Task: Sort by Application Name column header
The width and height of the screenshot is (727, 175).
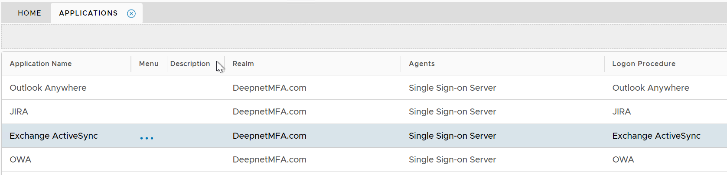Action: point(41,64)
